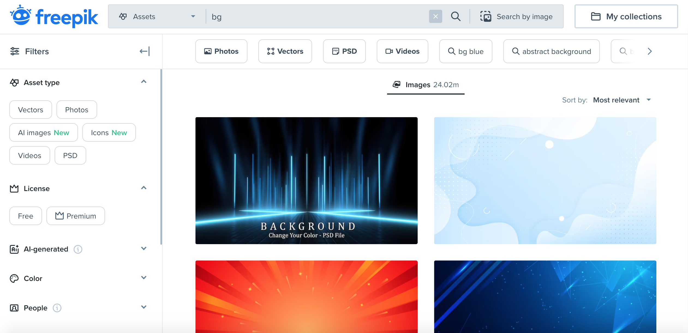Open My collections
This screenshot has height=333, width=688.
tap(626, 17)
